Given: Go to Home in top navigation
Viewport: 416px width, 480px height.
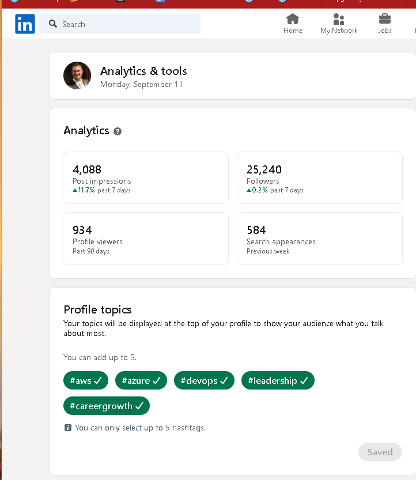Looking at the screenshot, I should click(293, 24).
